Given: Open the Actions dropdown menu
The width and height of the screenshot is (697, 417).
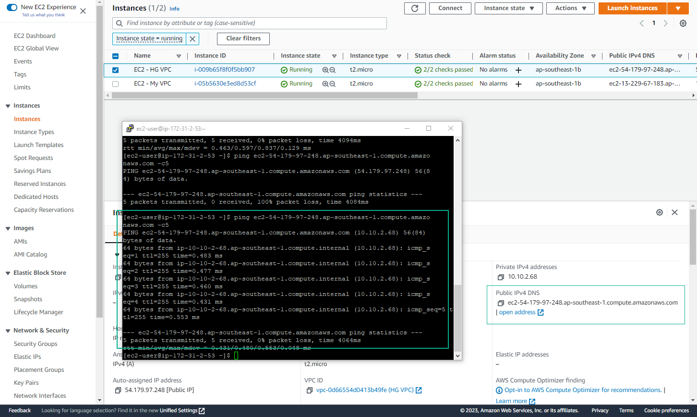Looking at the screenshot, I should [571, 8].
